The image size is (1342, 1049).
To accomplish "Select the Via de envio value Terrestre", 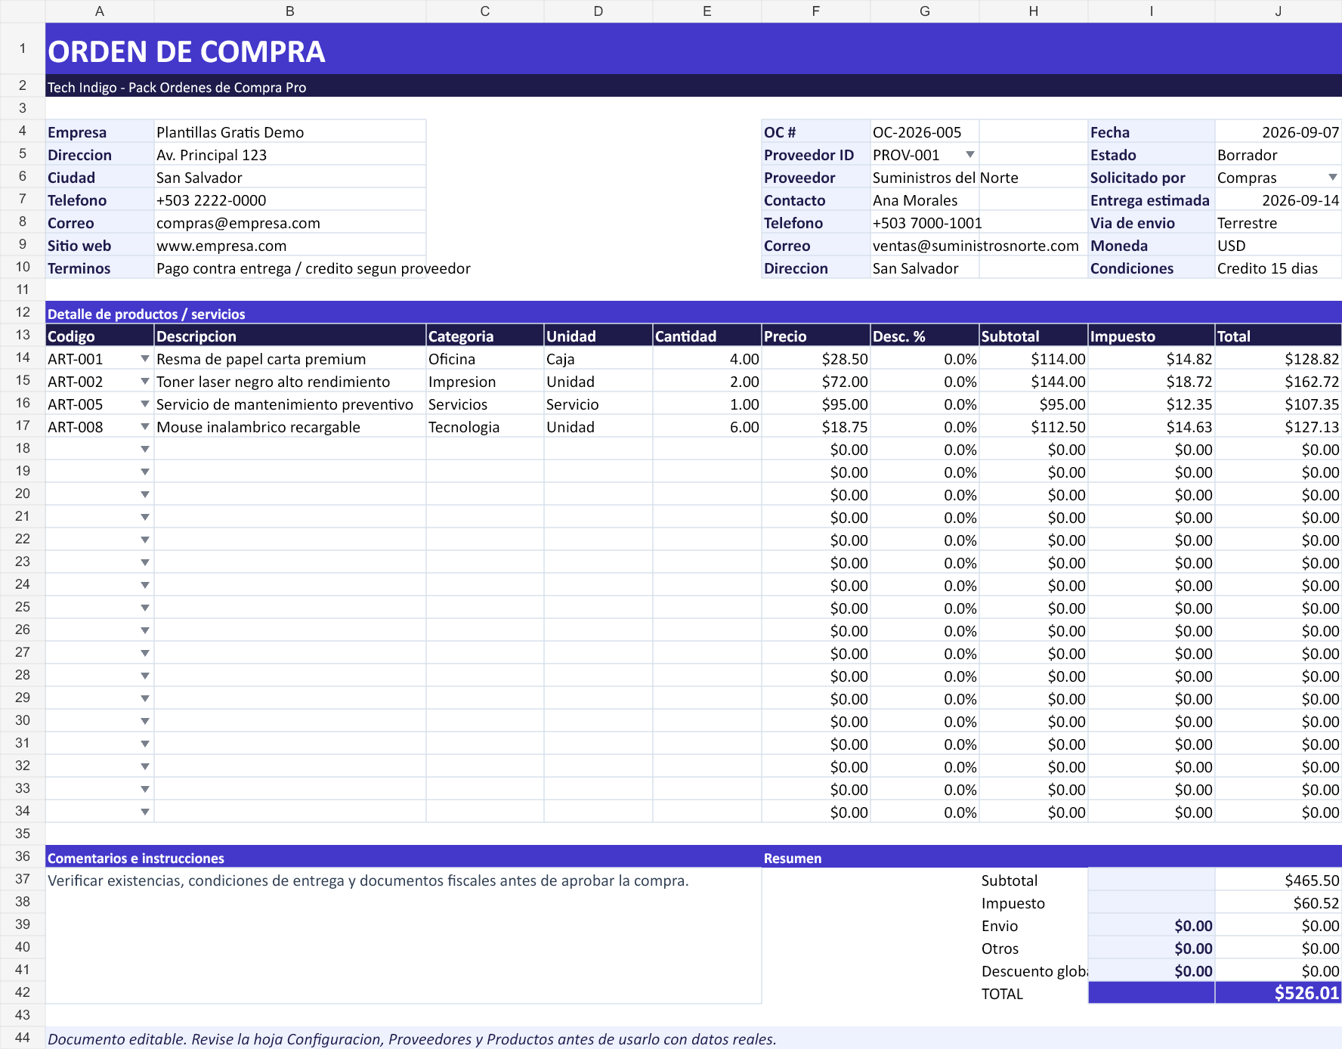I will pos(1279,222).
